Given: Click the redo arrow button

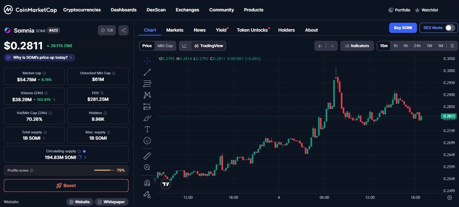Looking at the screenshot, I should coord(332,46).
